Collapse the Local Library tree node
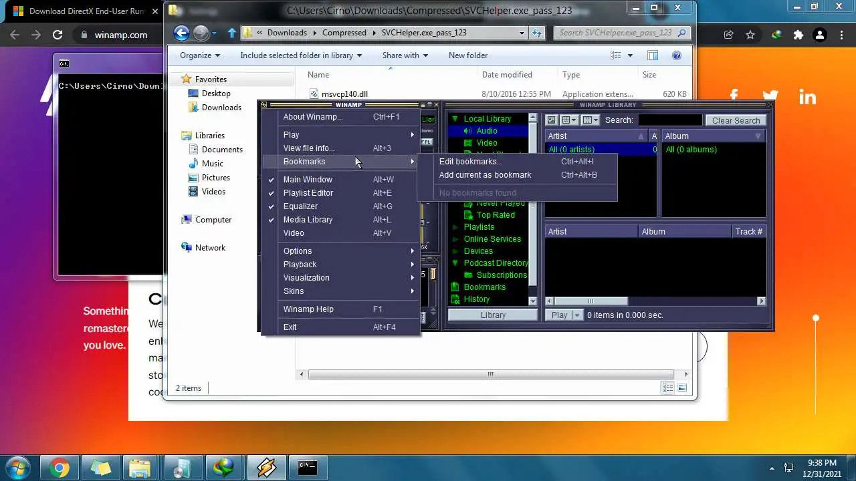Screen dimensions: 856x481 click(455, 119)
